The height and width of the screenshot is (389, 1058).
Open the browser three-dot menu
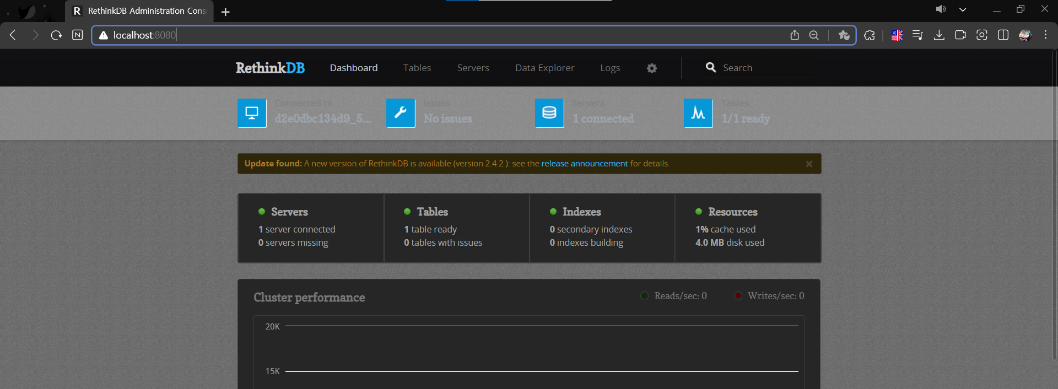click(1045, 35)
